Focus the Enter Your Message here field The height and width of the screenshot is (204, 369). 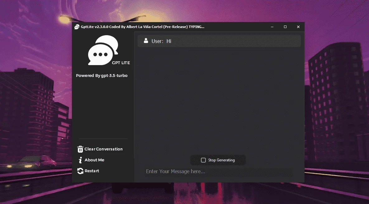[x=219, y=172]
